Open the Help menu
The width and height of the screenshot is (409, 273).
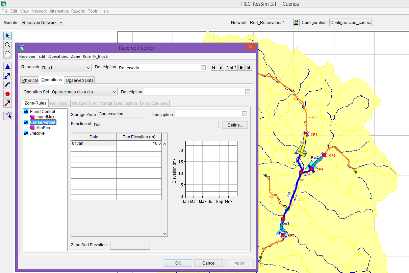(104, 11)
